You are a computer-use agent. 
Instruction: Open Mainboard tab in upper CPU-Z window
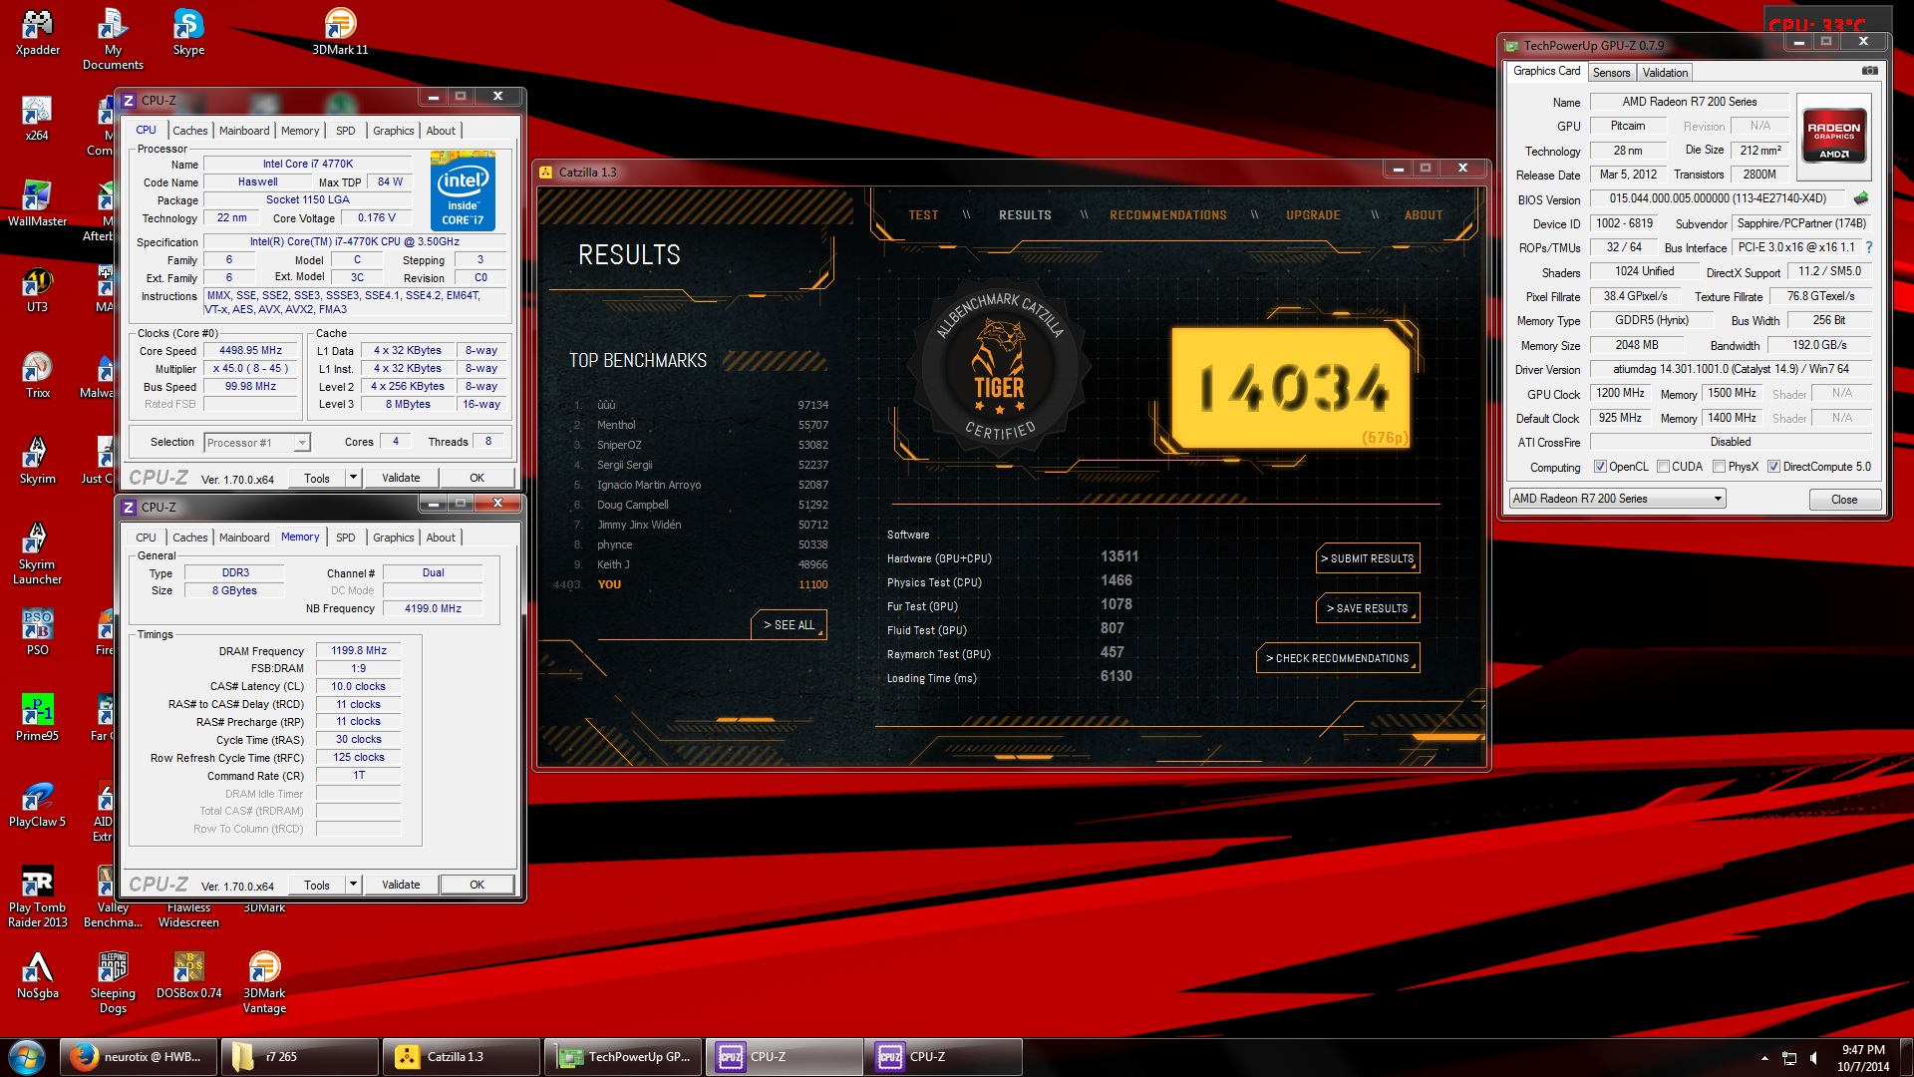(244, 131)
